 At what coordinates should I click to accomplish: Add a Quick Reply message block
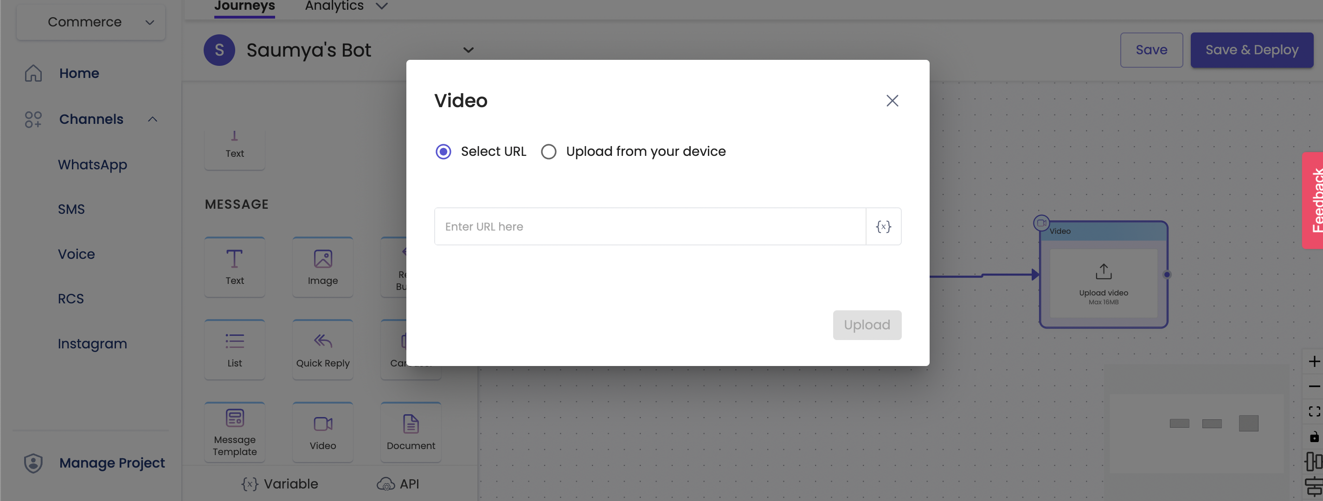click(322, 349)
